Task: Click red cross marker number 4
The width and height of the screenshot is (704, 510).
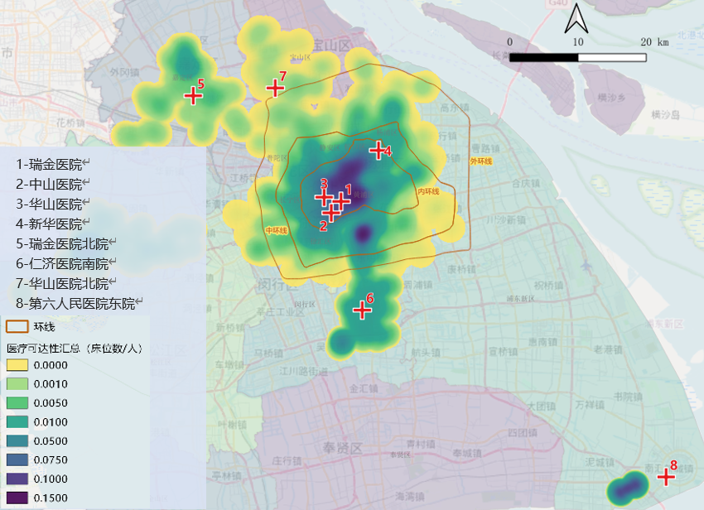Action: (378, 151)
